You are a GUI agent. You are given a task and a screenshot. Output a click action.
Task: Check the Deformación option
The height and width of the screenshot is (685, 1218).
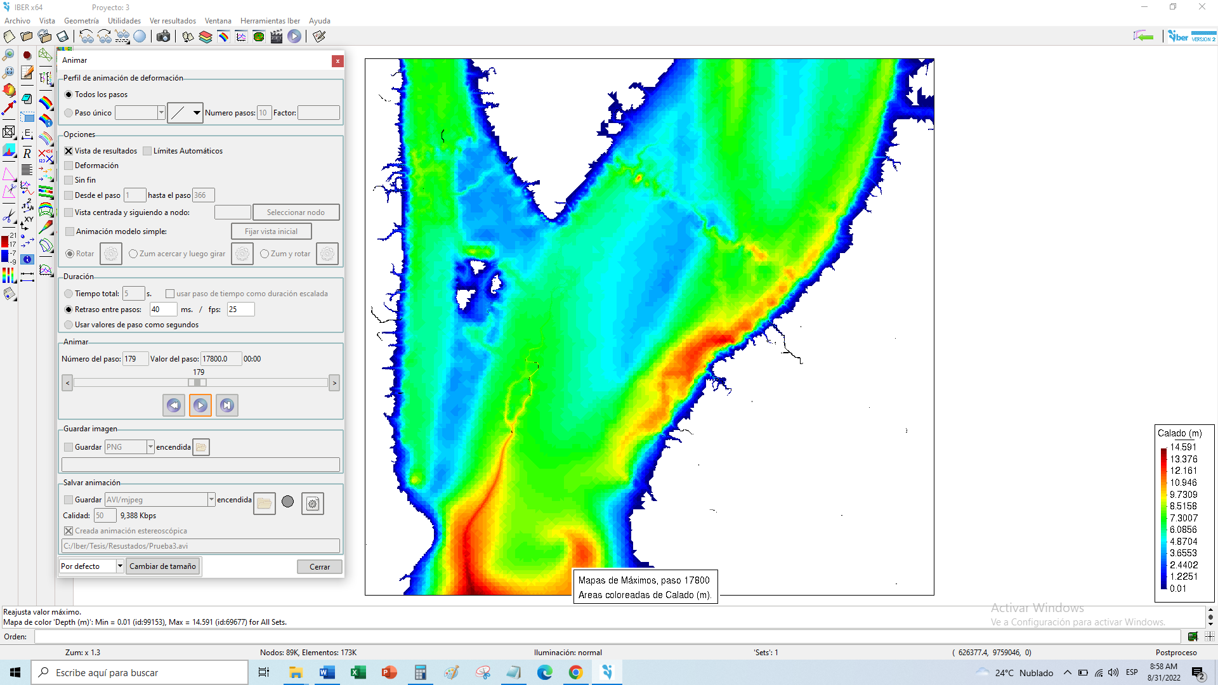pos(69,166)
